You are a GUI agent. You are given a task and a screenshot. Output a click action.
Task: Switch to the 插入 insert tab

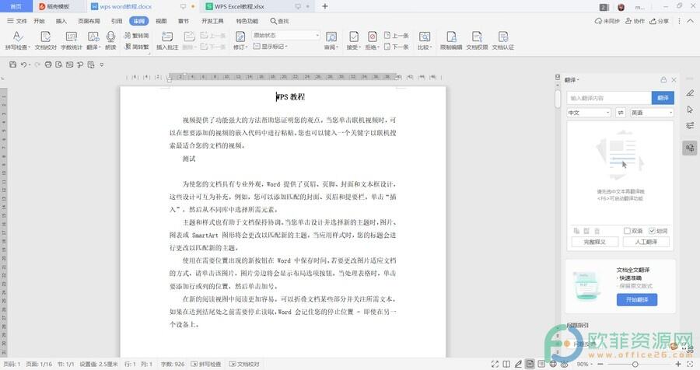click(61, 21)
